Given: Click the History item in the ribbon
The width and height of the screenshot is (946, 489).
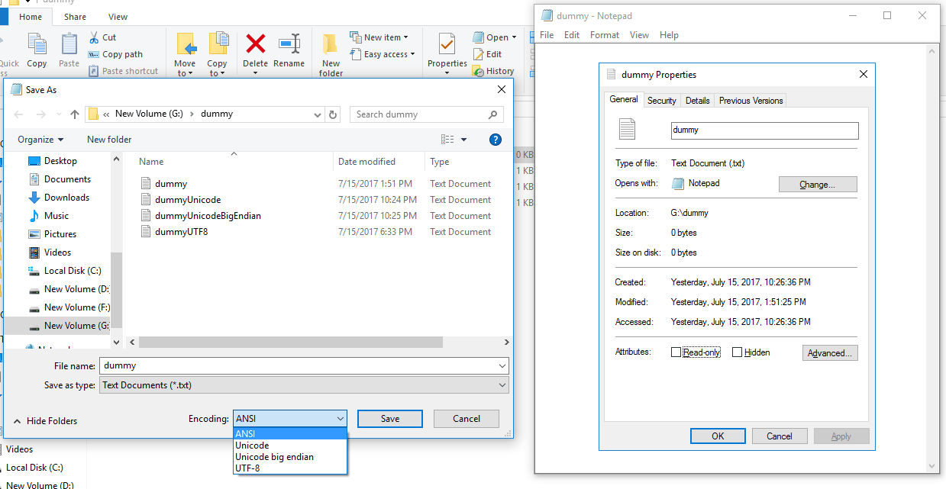Looking at the screenshot, I should tap(493, 71).
